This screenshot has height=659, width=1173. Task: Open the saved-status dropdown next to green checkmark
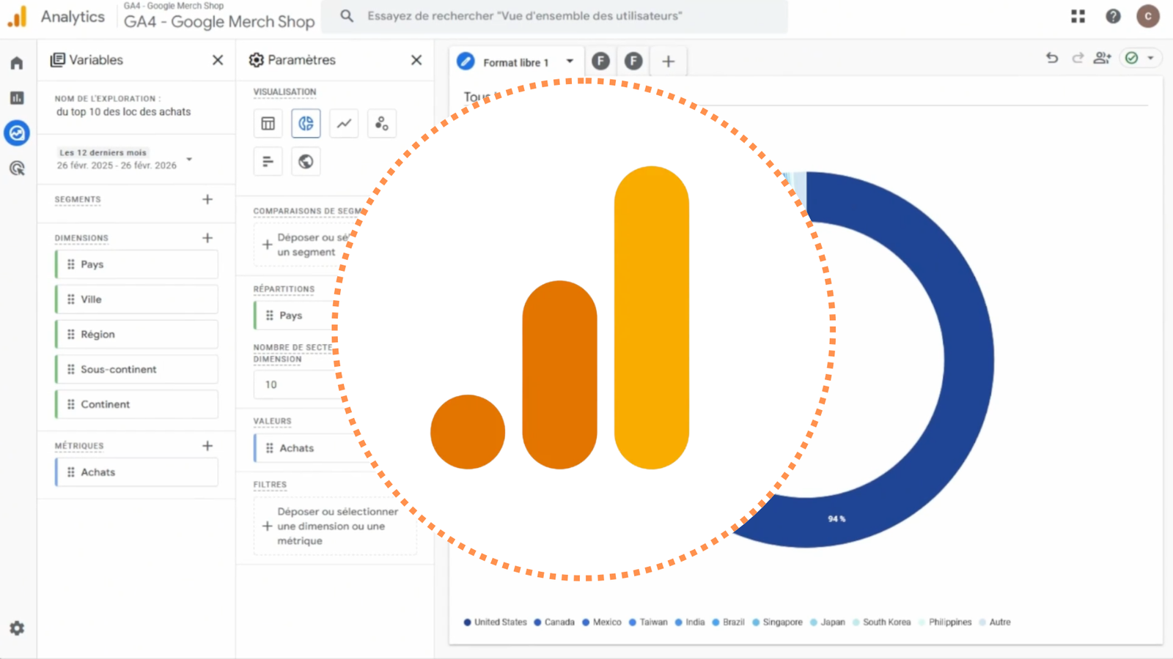click(1151, 57)
